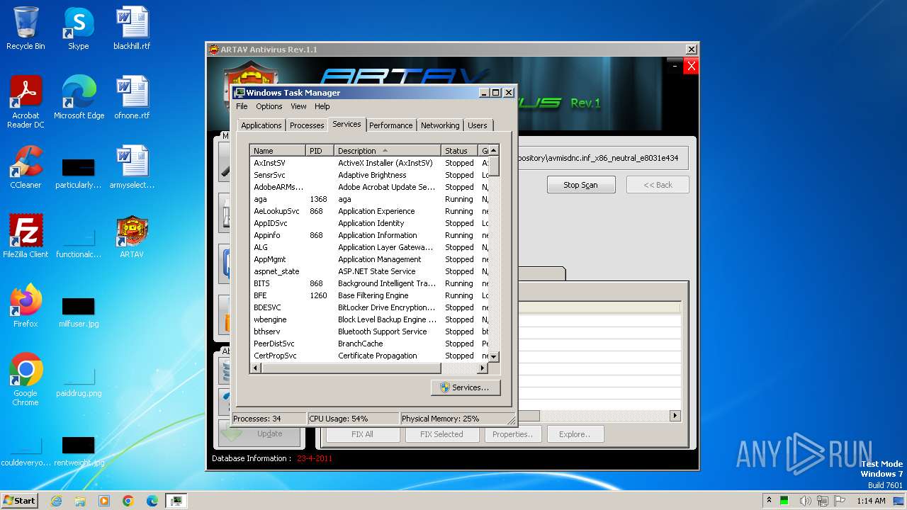Viewport: 907px width, 510px height.
Task: Select the paiddrug.png desktop file
Action: coord(79,380)
